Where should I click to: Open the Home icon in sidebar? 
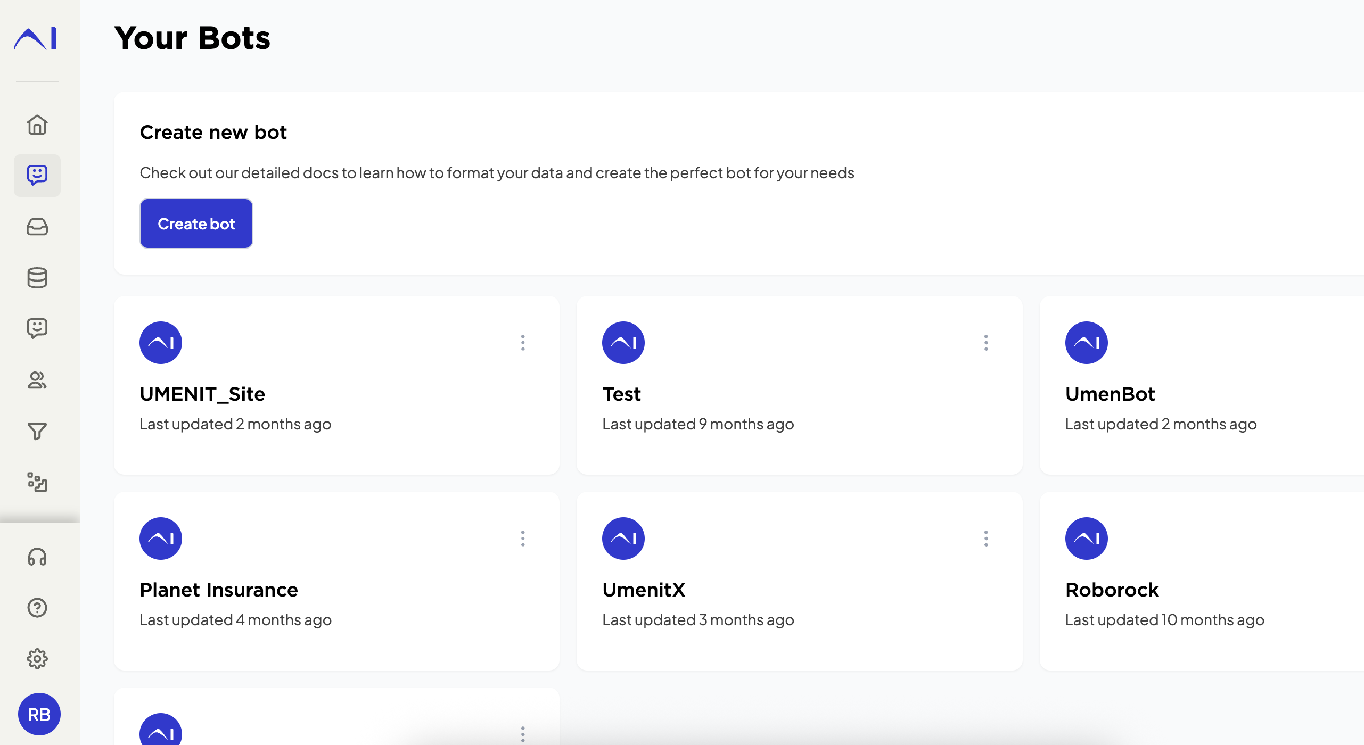(x=37, y=125)
